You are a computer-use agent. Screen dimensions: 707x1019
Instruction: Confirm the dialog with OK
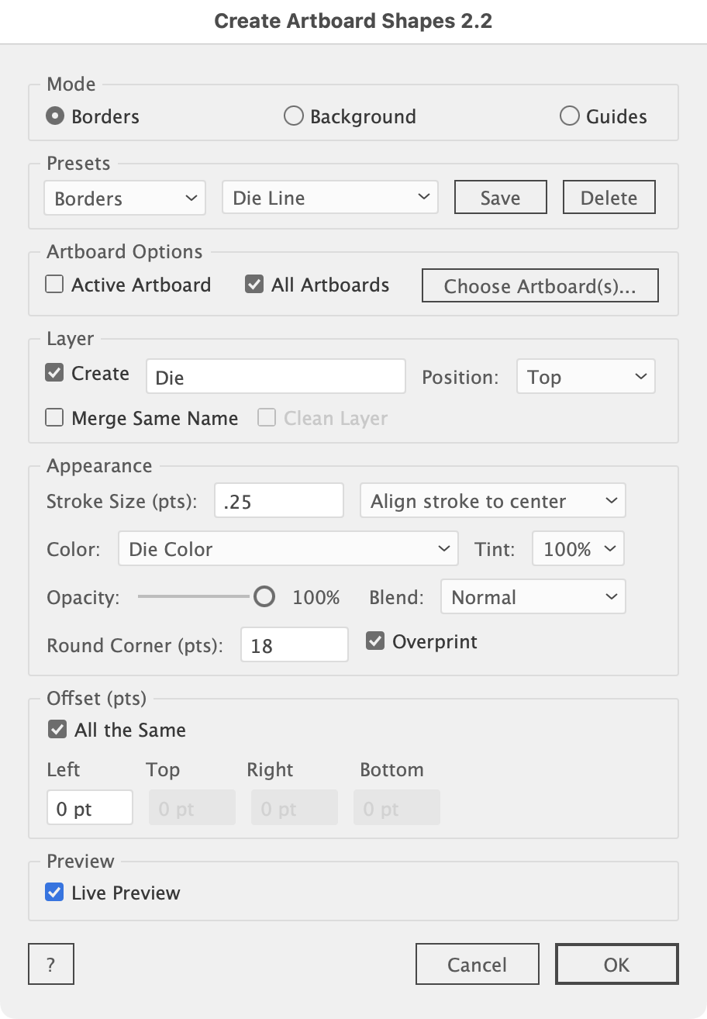tap(616, 965)
